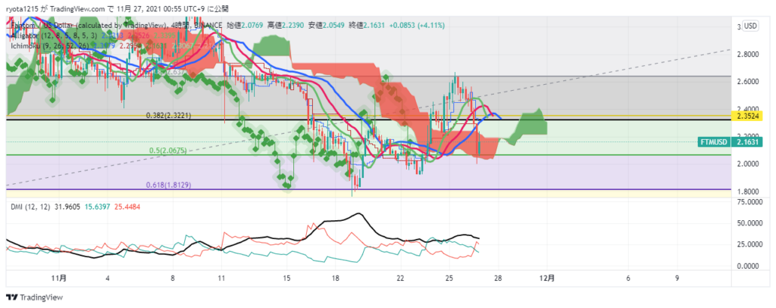Click the 75.0000 value on DMI scale

coord(753,203)
